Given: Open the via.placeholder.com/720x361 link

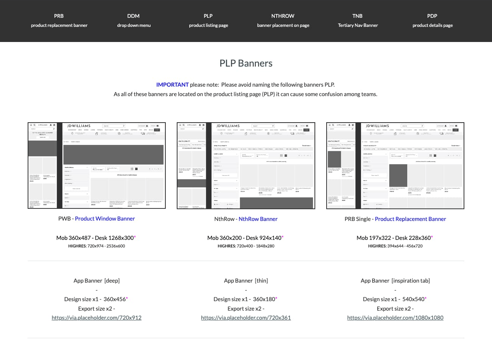Looking at the screenshot, I should (x=246, y=318).
